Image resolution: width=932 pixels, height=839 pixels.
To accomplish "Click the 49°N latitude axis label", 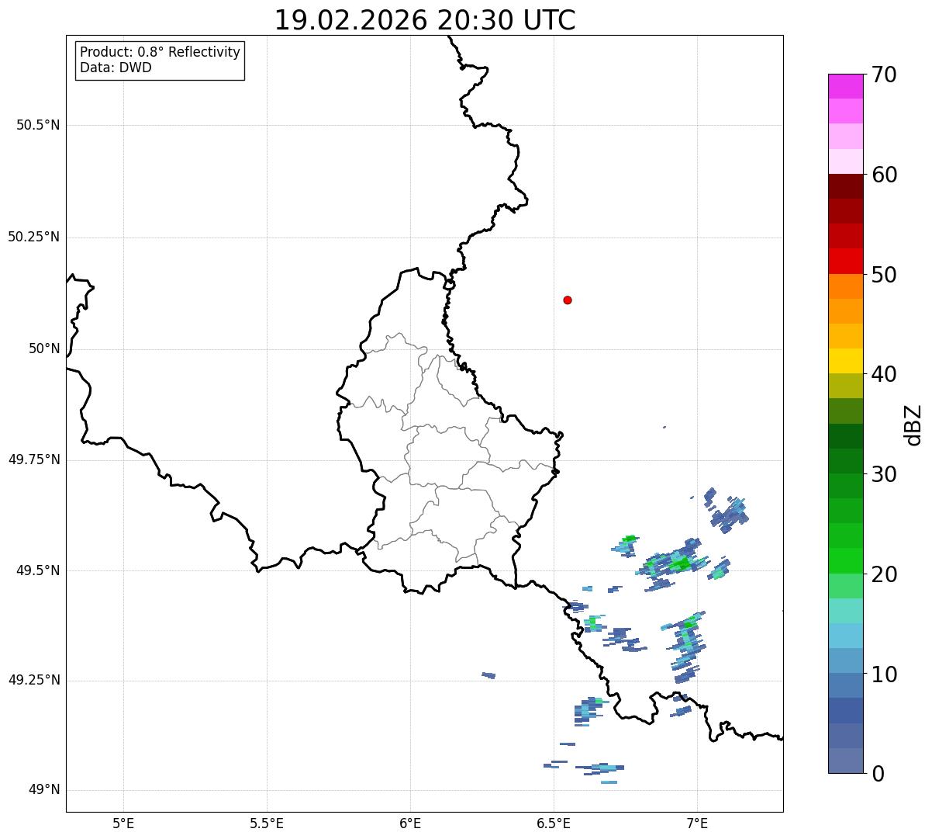I will tap(44, 790).
